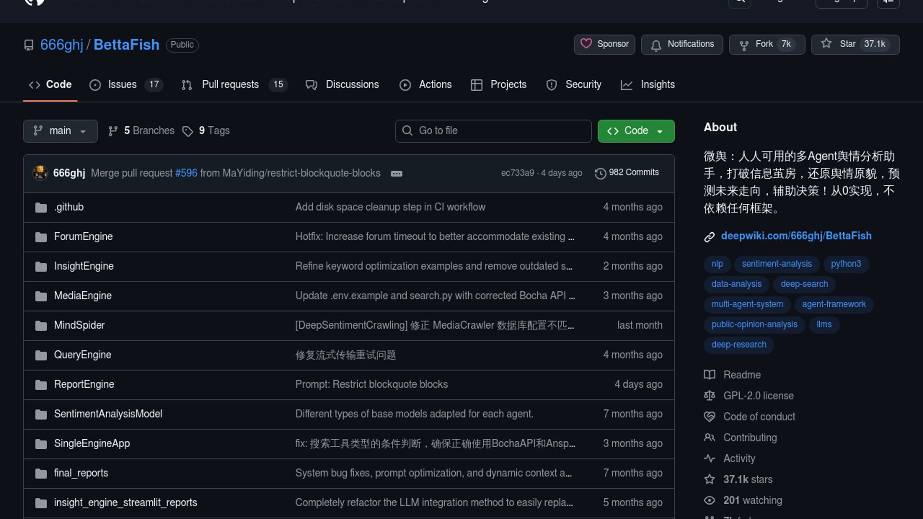Open the main branch dropdown
Screen dimensions: 923x519
60,131
